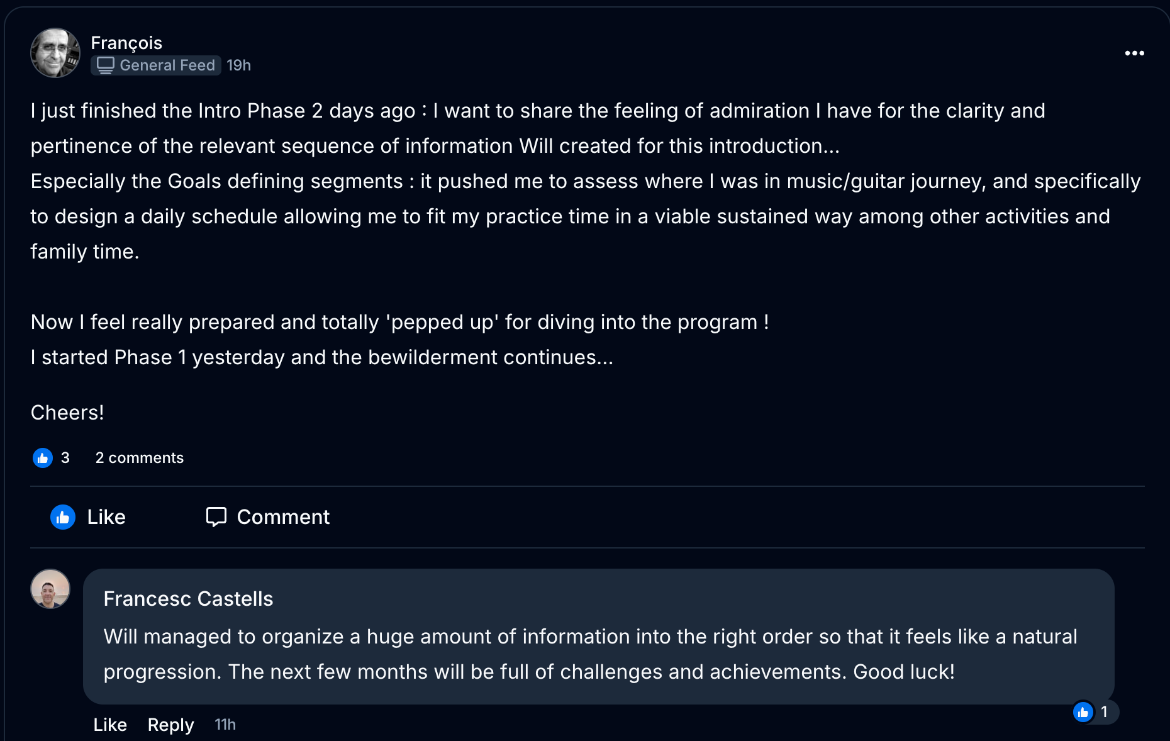Toggle the post's "Like" text label
Screen dimensions: 1170x741
(x=106, y=517)
